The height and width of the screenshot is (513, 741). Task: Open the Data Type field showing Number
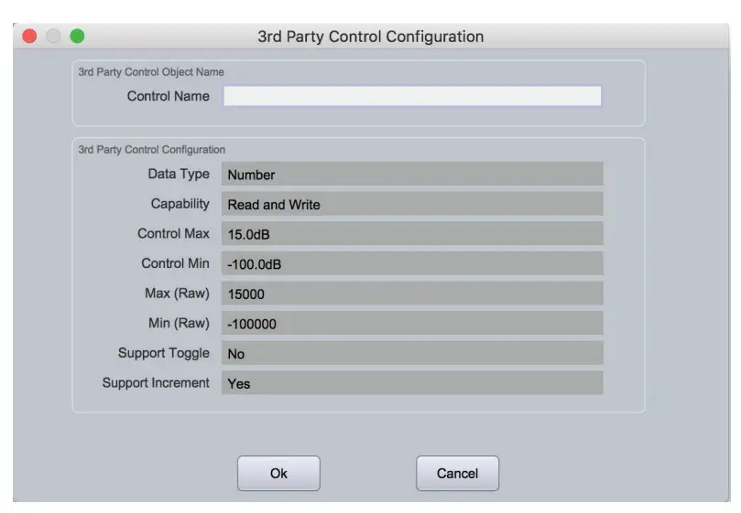[x=412, y=175]
